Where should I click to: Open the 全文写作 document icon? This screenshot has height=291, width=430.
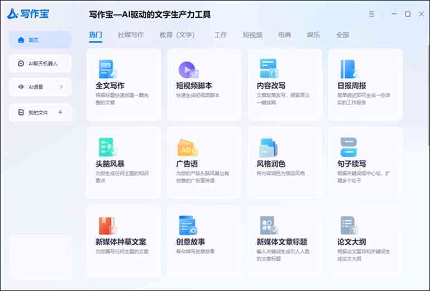(106, 69)
